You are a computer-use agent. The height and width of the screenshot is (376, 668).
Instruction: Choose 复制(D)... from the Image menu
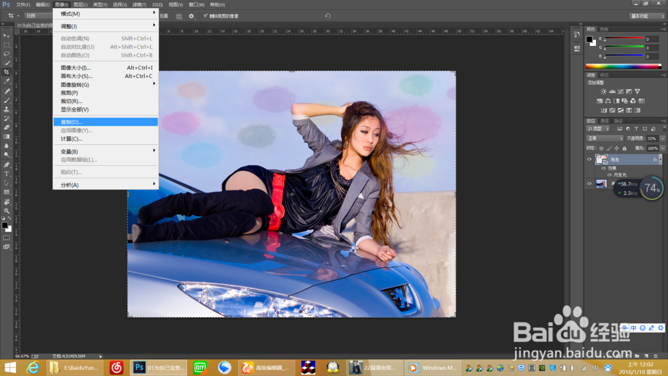(x=106, y=122)
